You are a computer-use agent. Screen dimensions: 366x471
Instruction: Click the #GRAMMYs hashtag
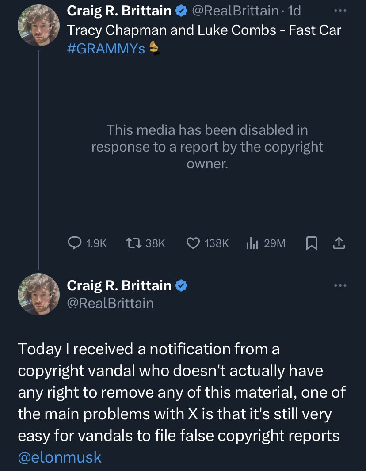[106, 49]
